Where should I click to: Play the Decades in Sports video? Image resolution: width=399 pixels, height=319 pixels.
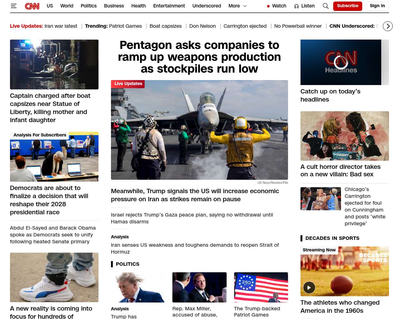309,288
